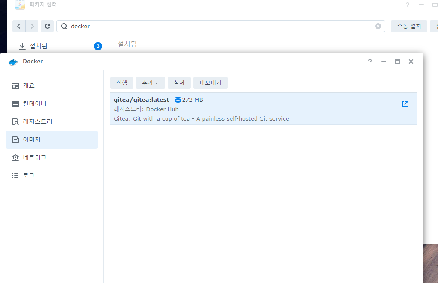Click the Package Center app icon
The height and width of the screenshot is (283, 438).
pos(20,5)
